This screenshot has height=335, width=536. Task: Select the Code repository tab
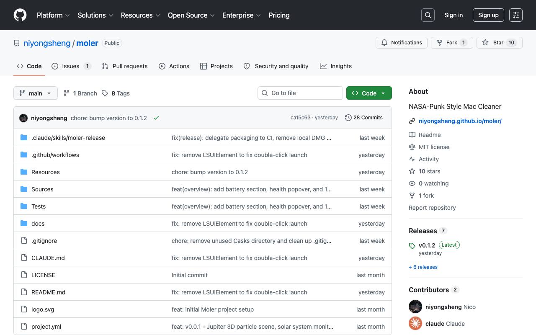29,66
